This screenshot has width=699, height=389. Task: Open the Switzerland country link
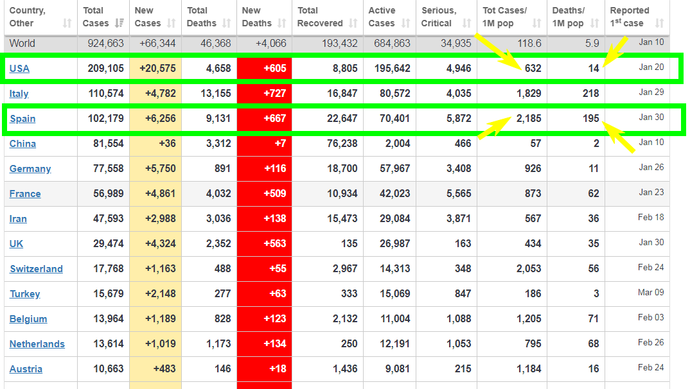[36, 269]
